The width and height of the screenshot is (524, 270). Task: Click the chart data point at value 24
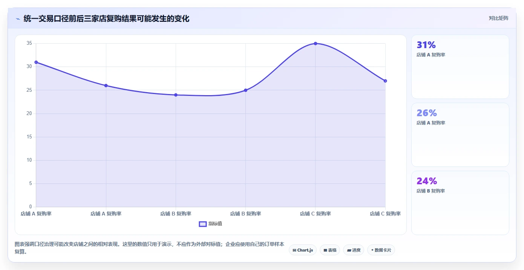tap(176, 95)
